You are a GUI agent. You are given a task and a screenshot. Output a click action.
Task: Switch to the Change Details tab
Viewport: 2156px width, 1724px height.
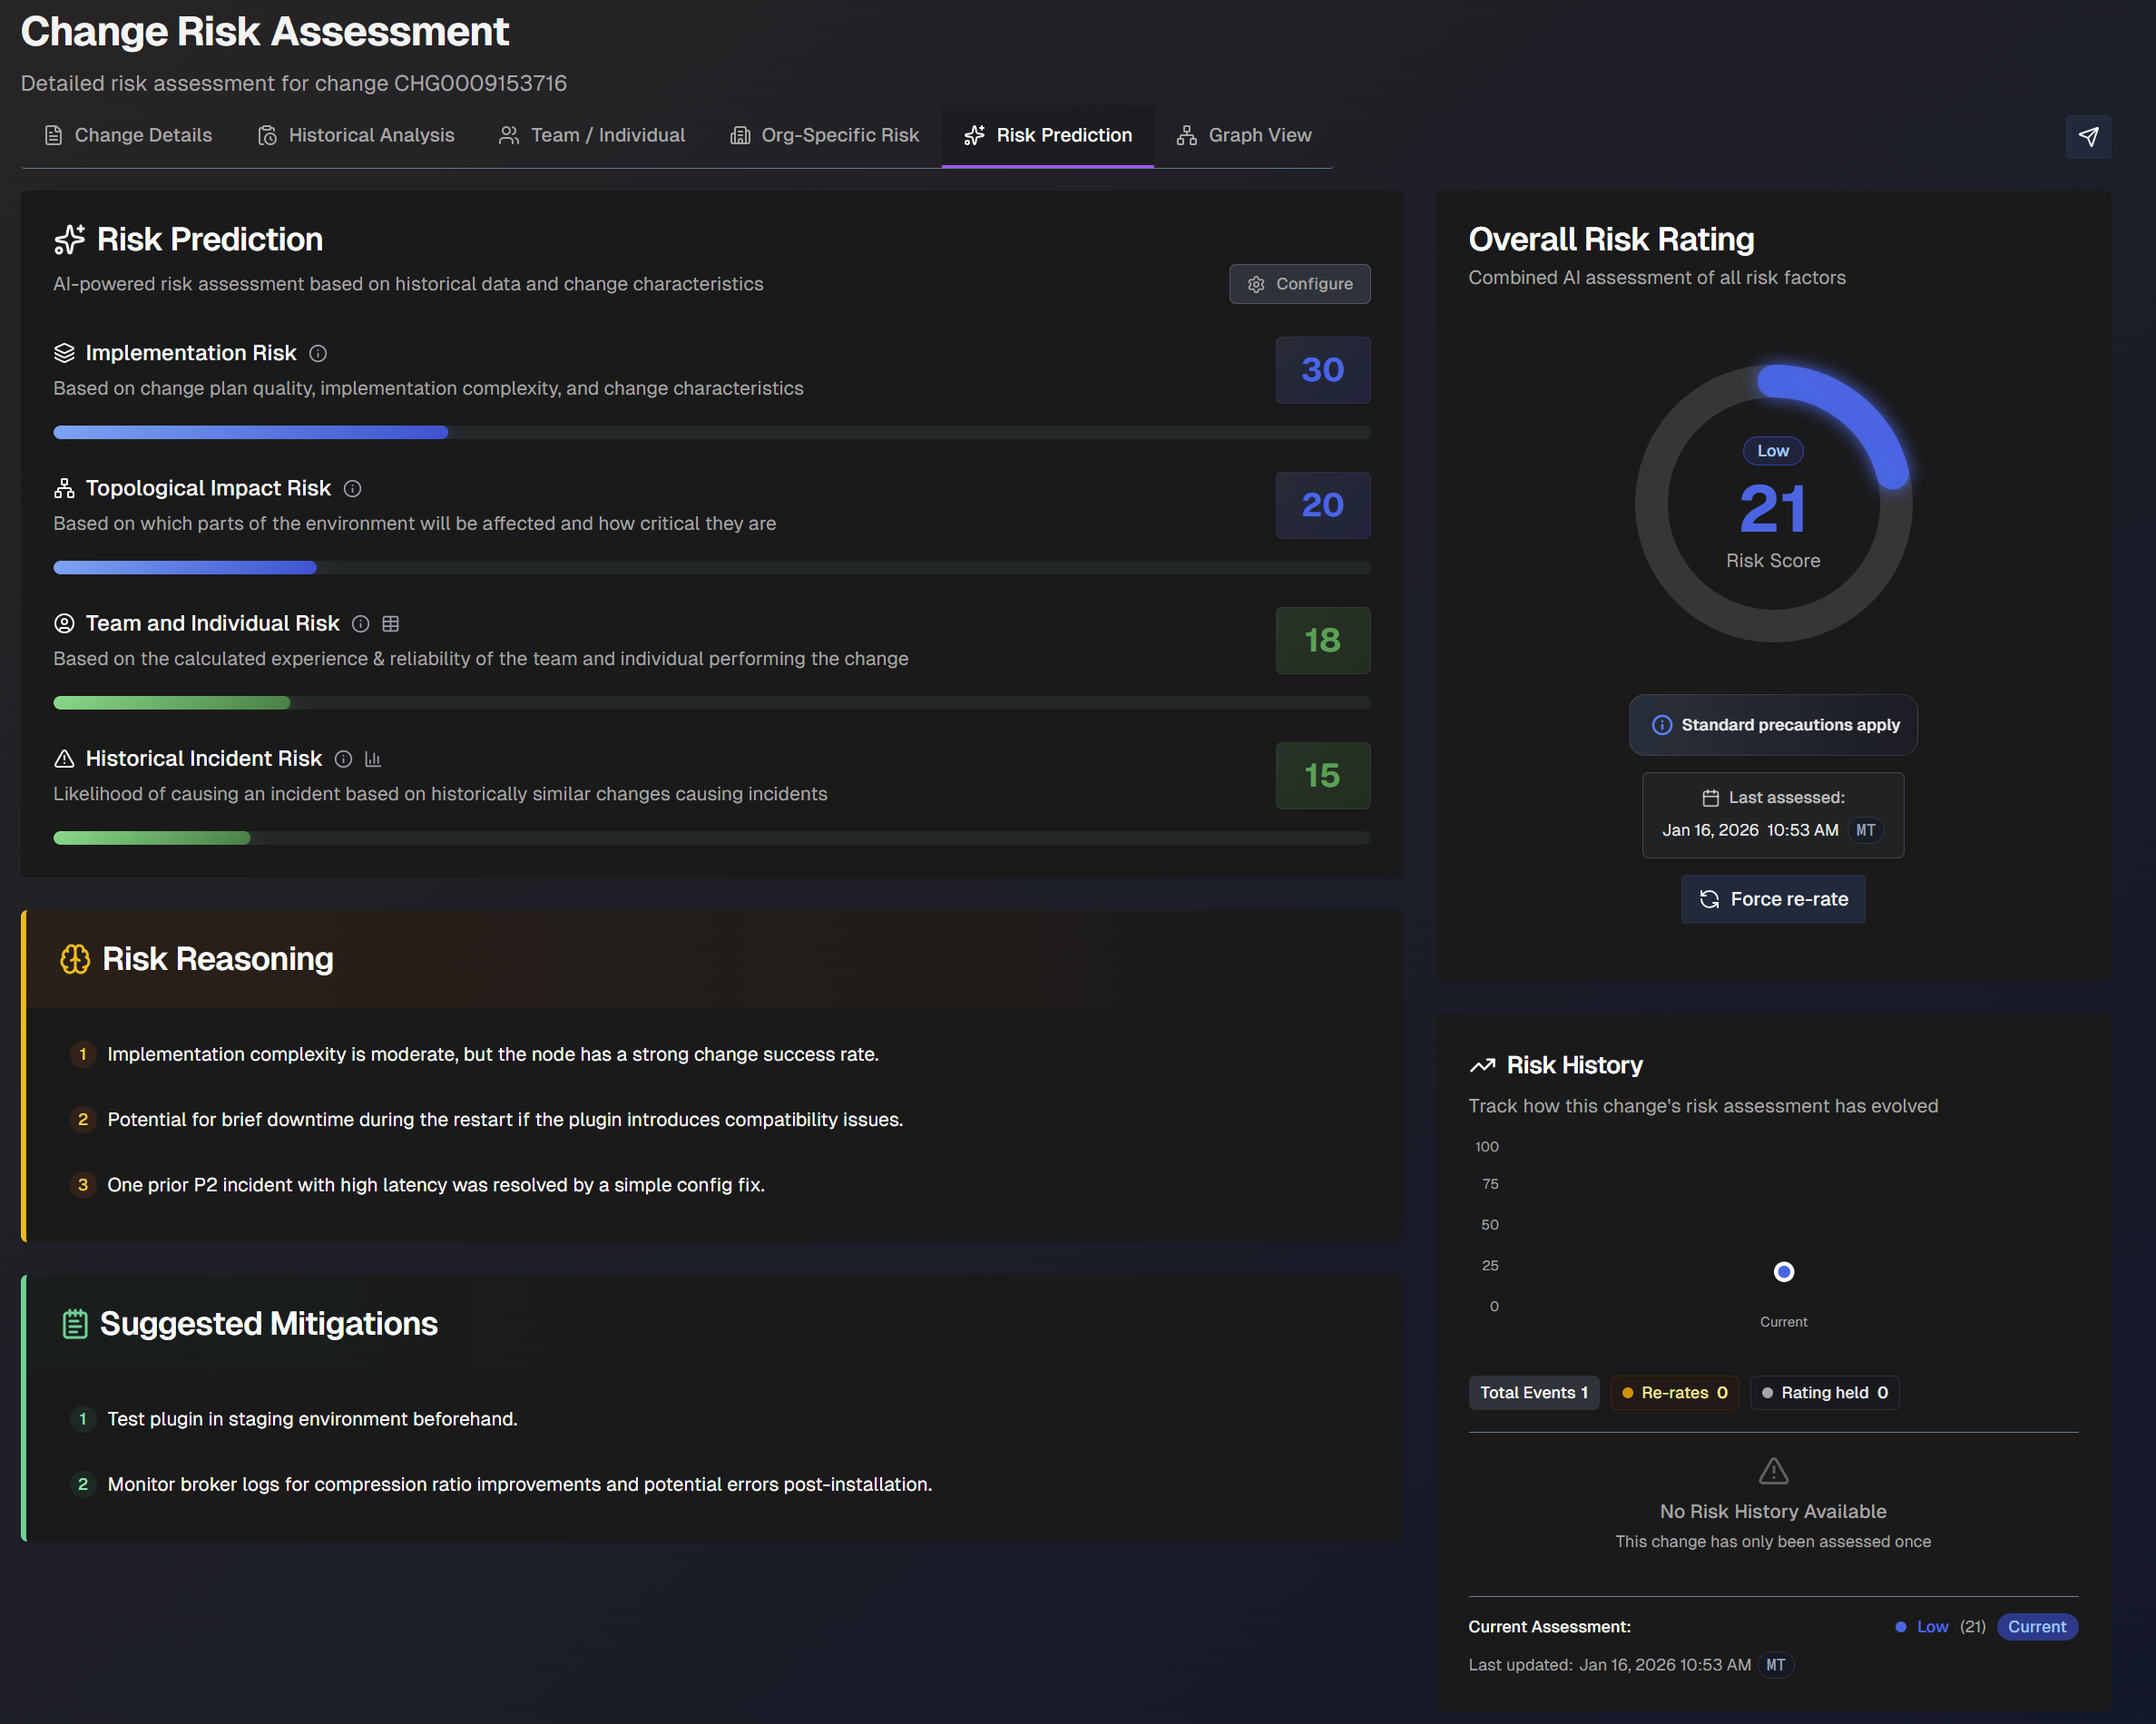pyautogui.click(x=129, y=135)
